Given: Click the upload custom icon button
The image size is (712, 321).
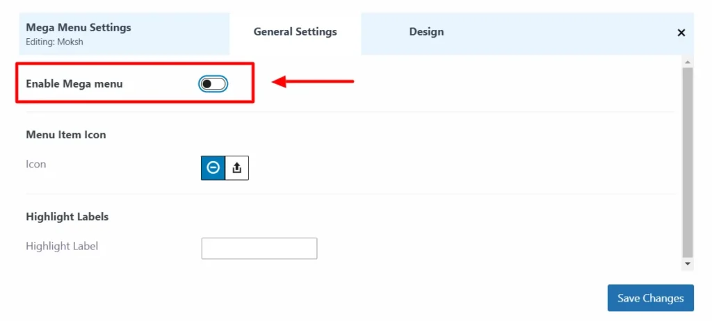Looking at the screenshot, I should pyautogui.click(x=237, y=167).
